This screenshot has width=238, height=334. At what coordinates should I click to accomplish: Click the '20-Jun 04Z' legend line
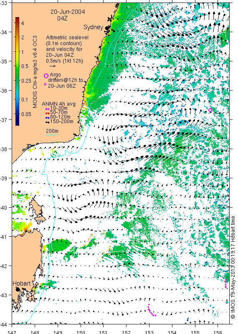pyautogui.click(x=60, y=55)
